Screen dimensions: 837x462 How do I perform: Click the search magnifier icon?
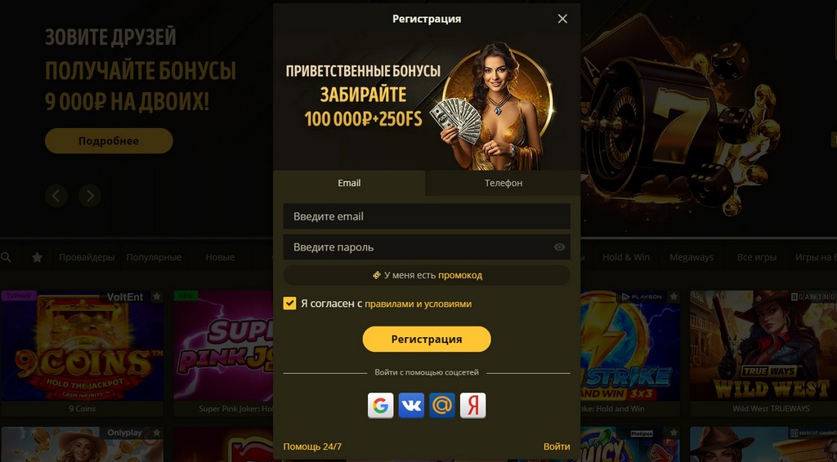(x=6, y=257)
